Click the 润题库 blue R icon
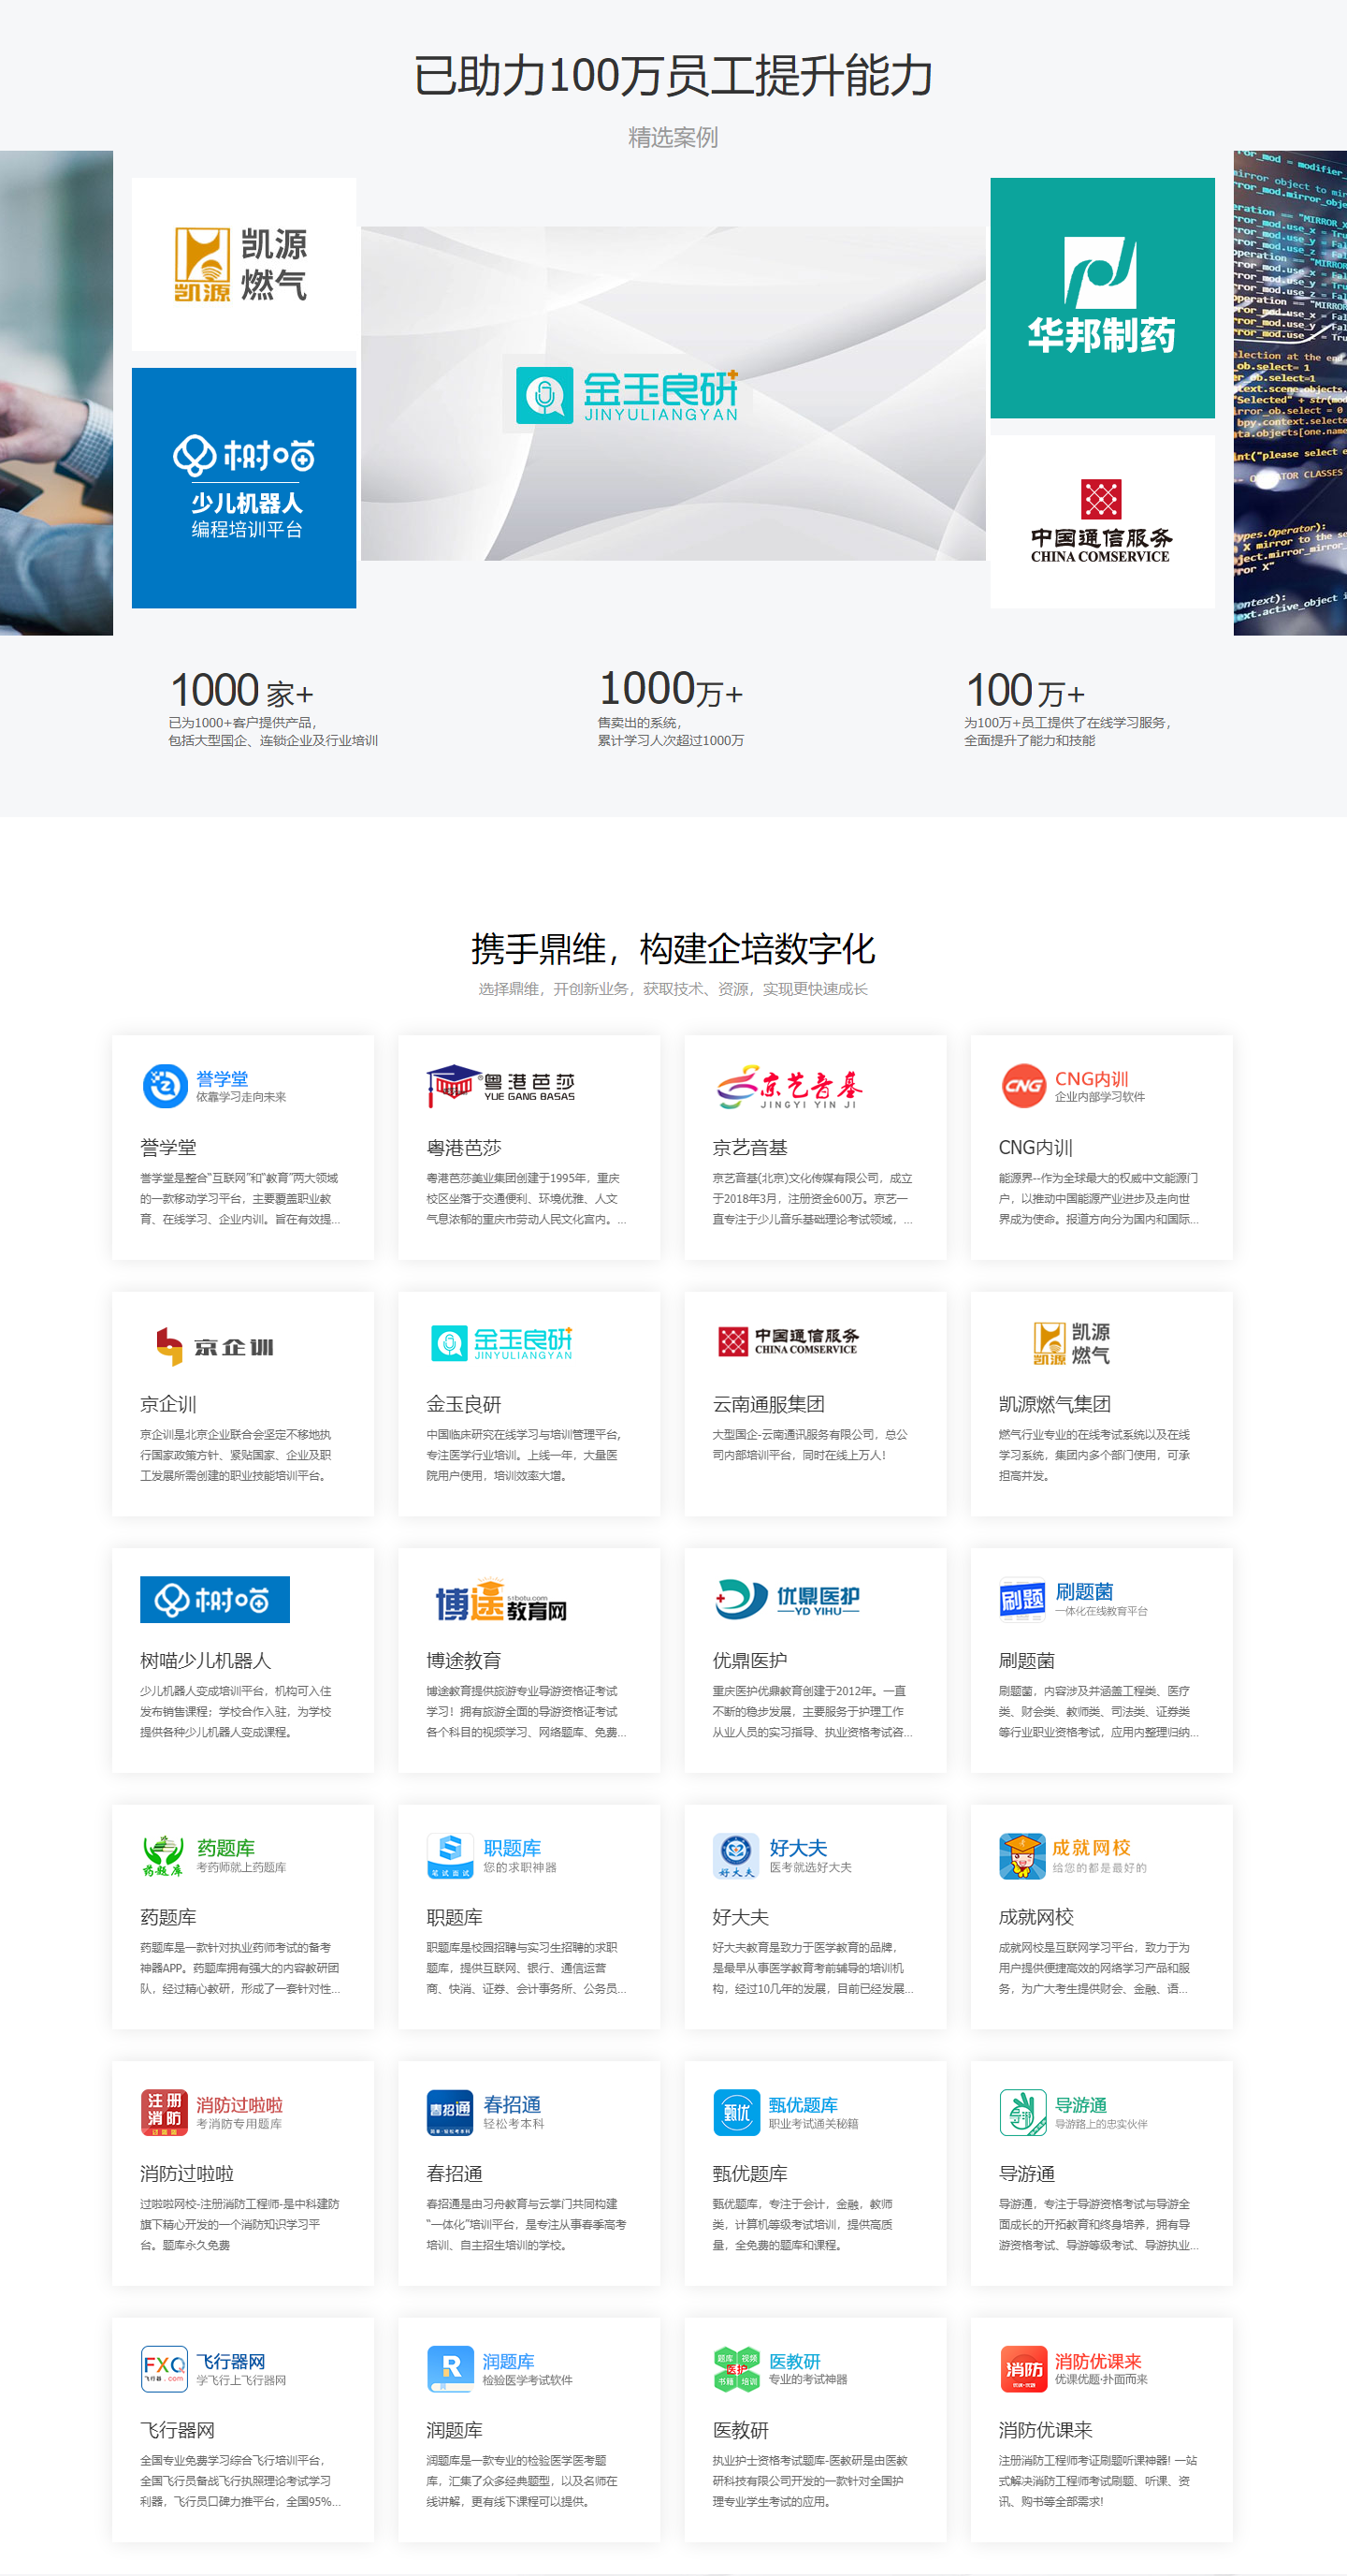The height and width of the screenshot is (2576, 1347). (451, 2369)
